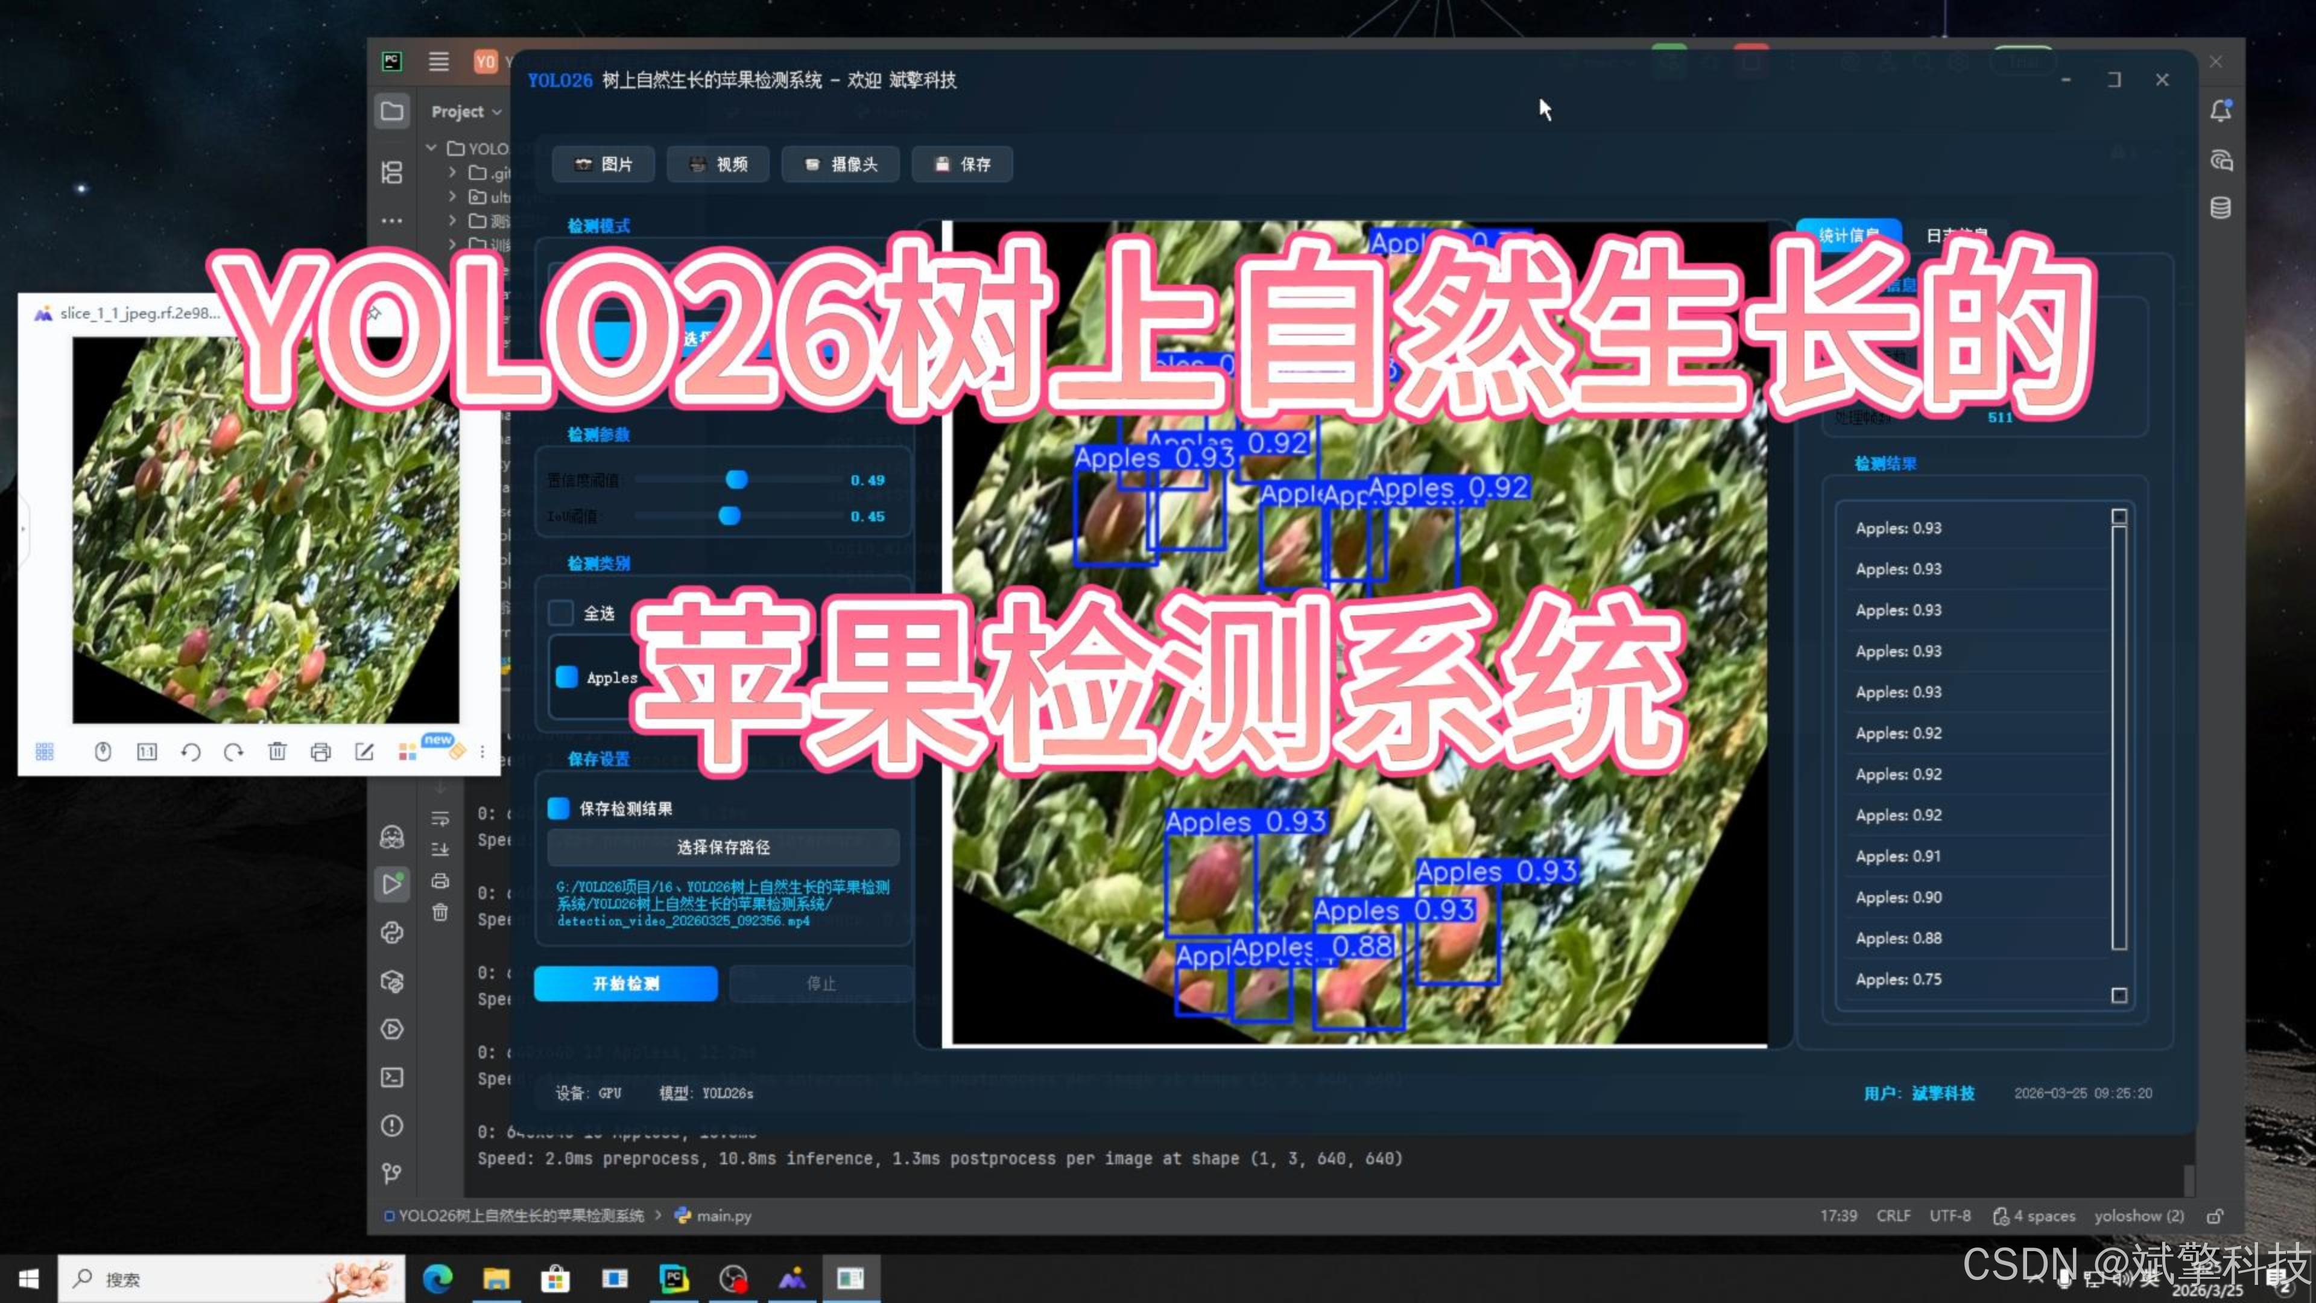The width and height of the screenshot is (2316, 1303).
Task: Select the Apples: 0.75 result row
Action: pos(1976,978)
